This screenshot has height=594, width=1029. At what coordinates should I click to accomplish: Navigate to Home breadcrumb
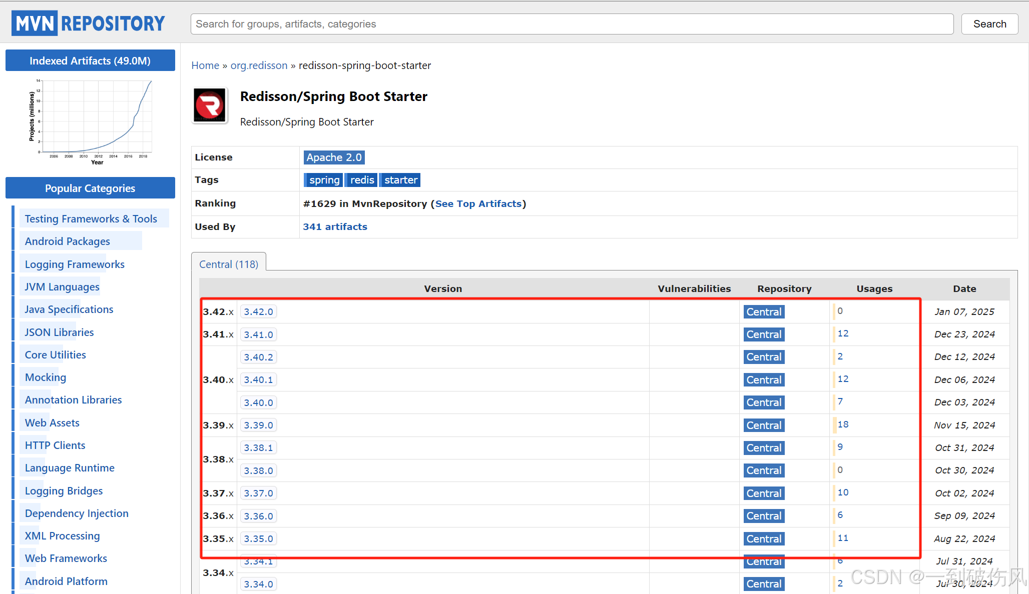pyautogui.click(x=205, y=65)
